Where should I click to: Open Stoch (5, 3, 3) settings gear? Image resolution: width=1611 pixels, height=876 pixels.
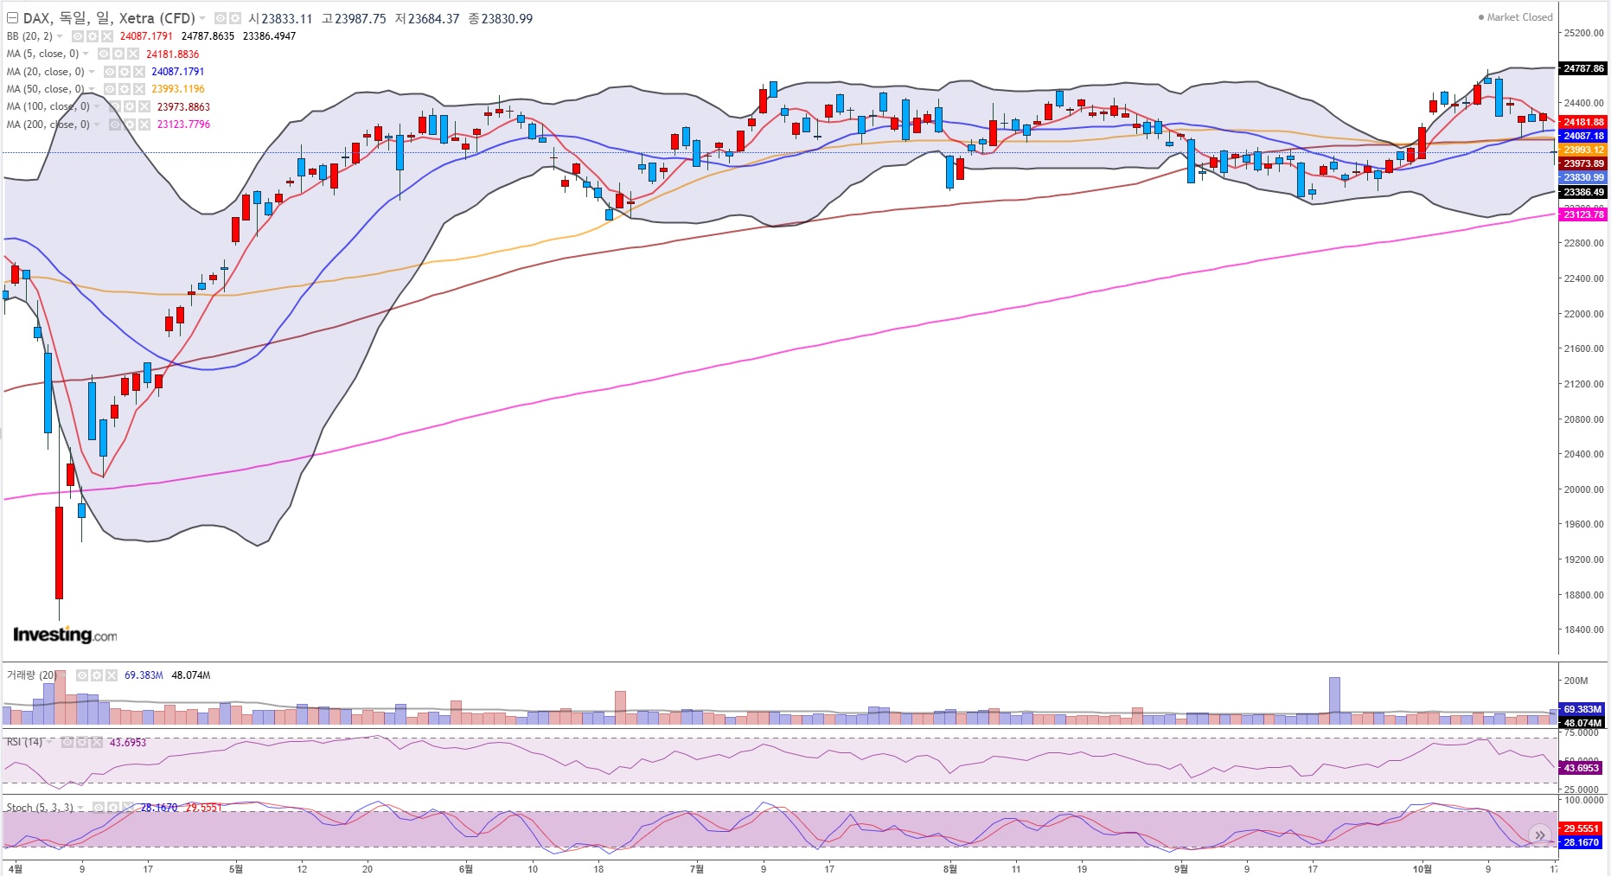113,808
